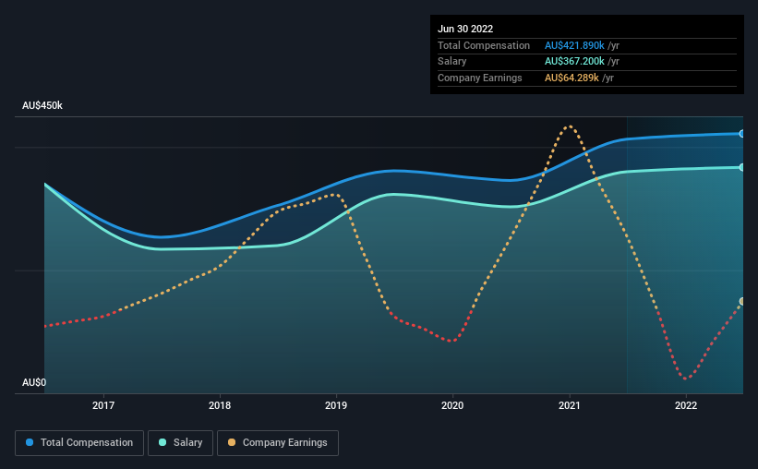
Task: Click the earnings low point near 2022
Action: (x=686, y=379)
